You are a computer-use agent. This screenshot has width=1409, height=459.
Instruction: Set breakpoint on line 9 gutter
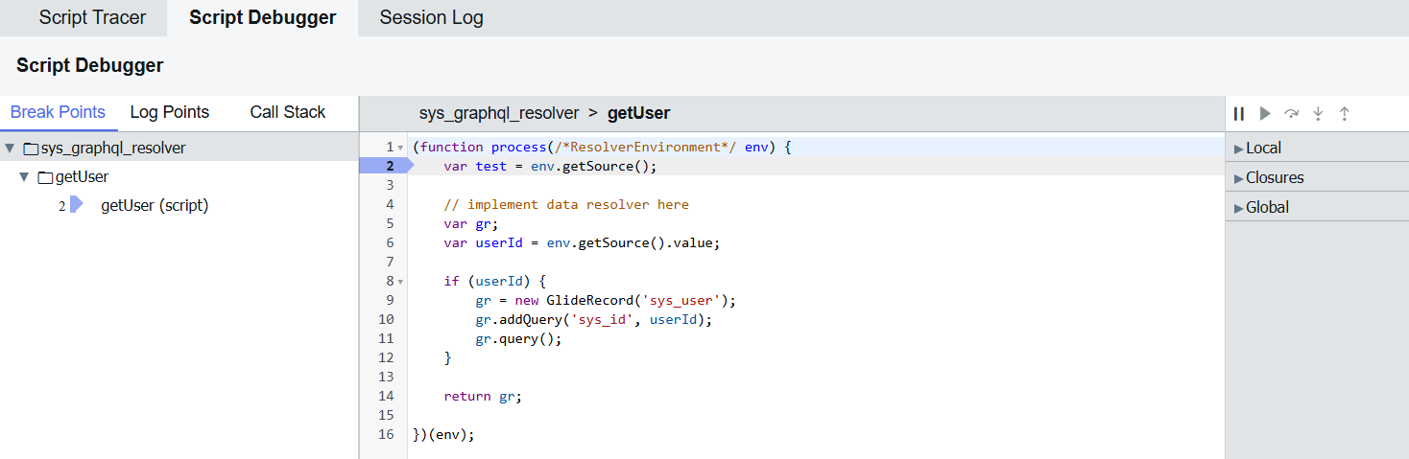point(385,300)
